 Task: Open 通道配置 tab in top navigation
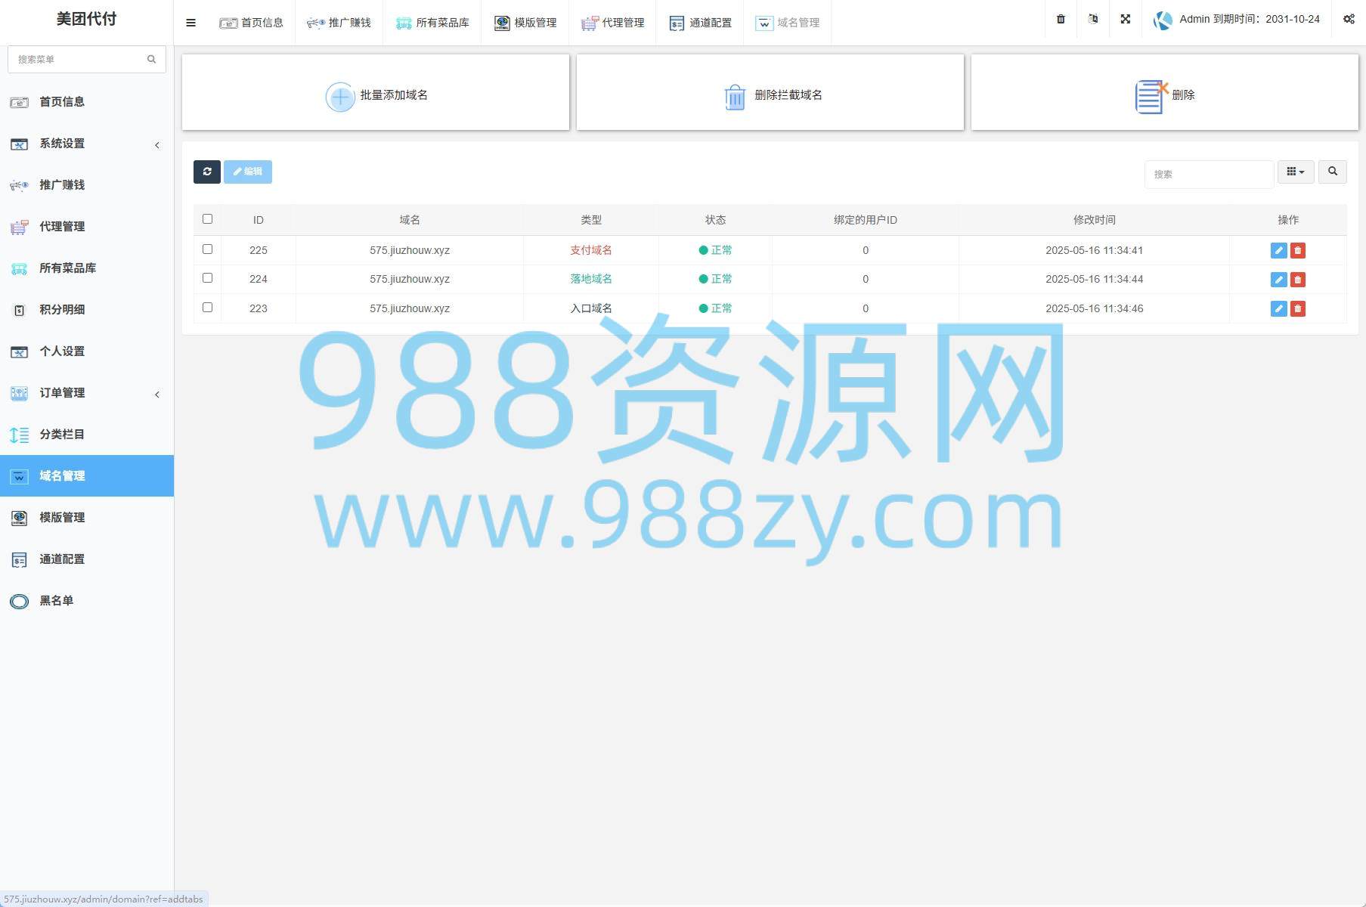[x=700, y=23]
